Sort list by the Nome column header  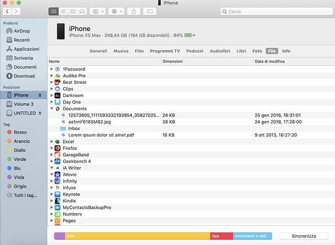point(104,61)
